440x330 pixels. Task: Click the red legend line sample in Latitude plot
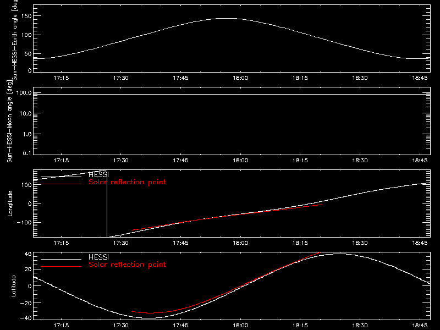tap(61, 267)
